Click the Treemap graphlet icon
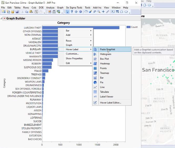 [x=95, y=73]
